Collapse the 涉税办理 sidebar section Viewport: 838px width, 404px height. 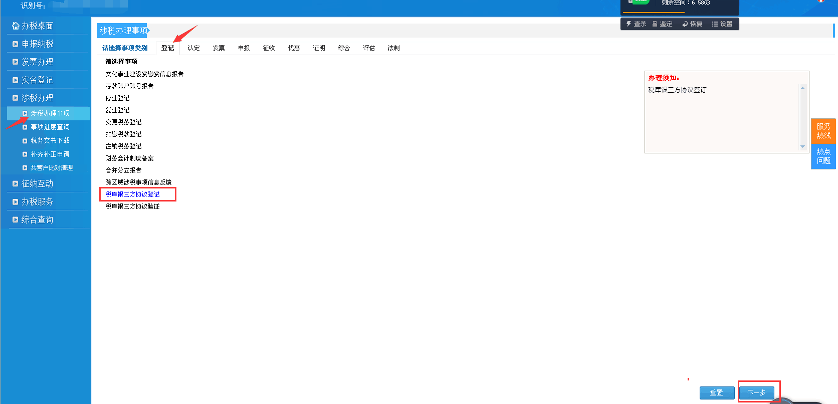tap(37, 98)
